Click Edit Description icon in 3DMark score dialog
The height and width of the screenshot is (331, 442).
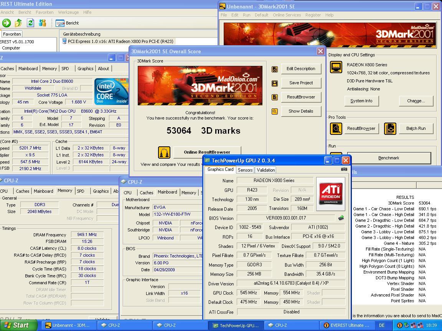275,69
